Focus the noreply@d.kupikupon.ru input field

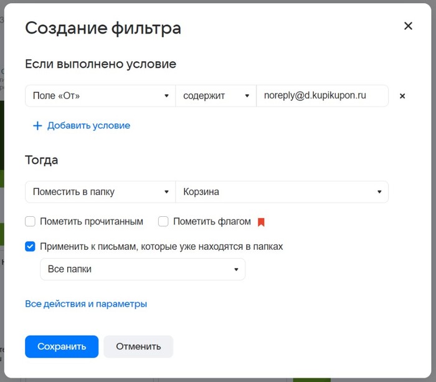point(322,96)
